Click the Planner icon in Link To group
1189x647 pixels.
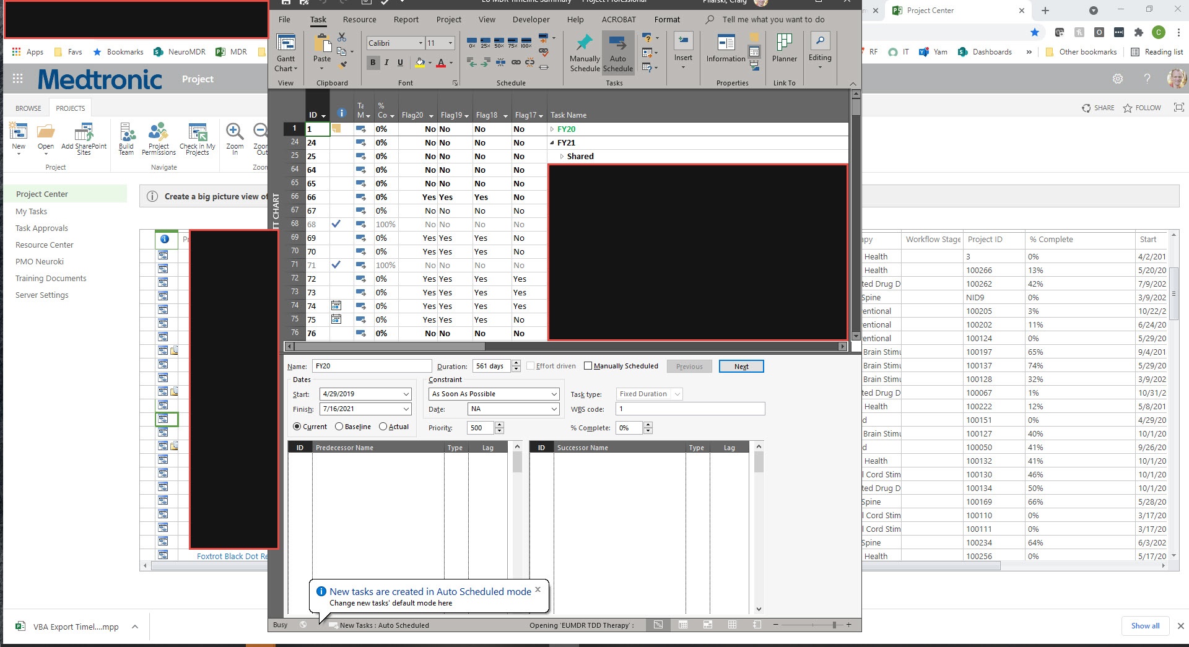pyautogui.click(x=785, y=48)
